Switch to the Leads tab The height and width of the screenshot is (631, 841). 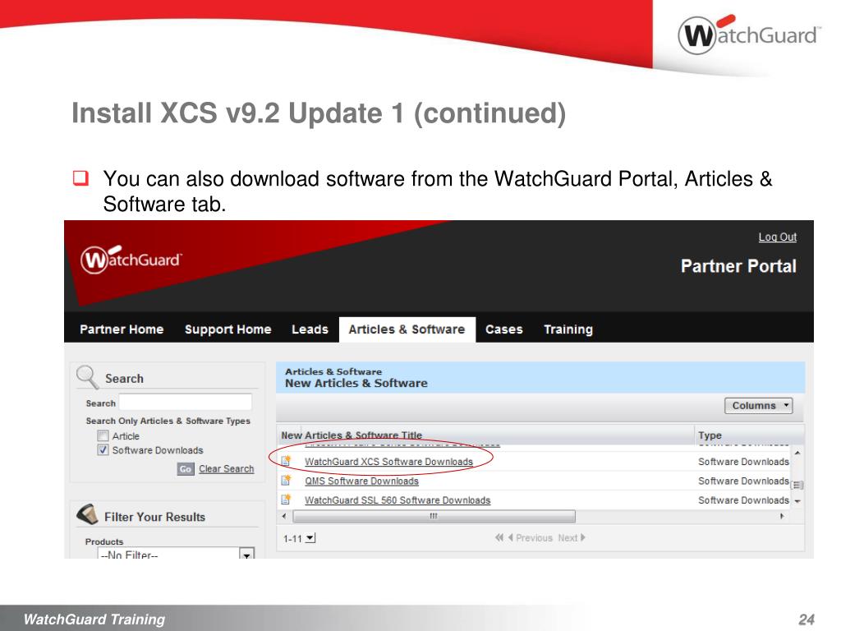click(x=310, y=329)
